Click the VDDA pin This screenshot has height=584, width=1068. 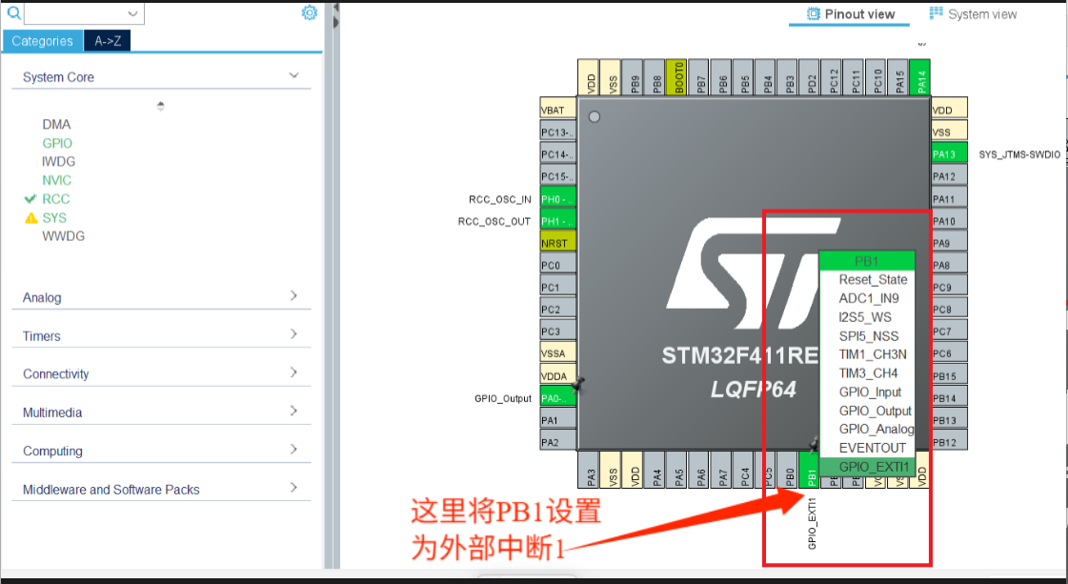(x=558, y=375)
